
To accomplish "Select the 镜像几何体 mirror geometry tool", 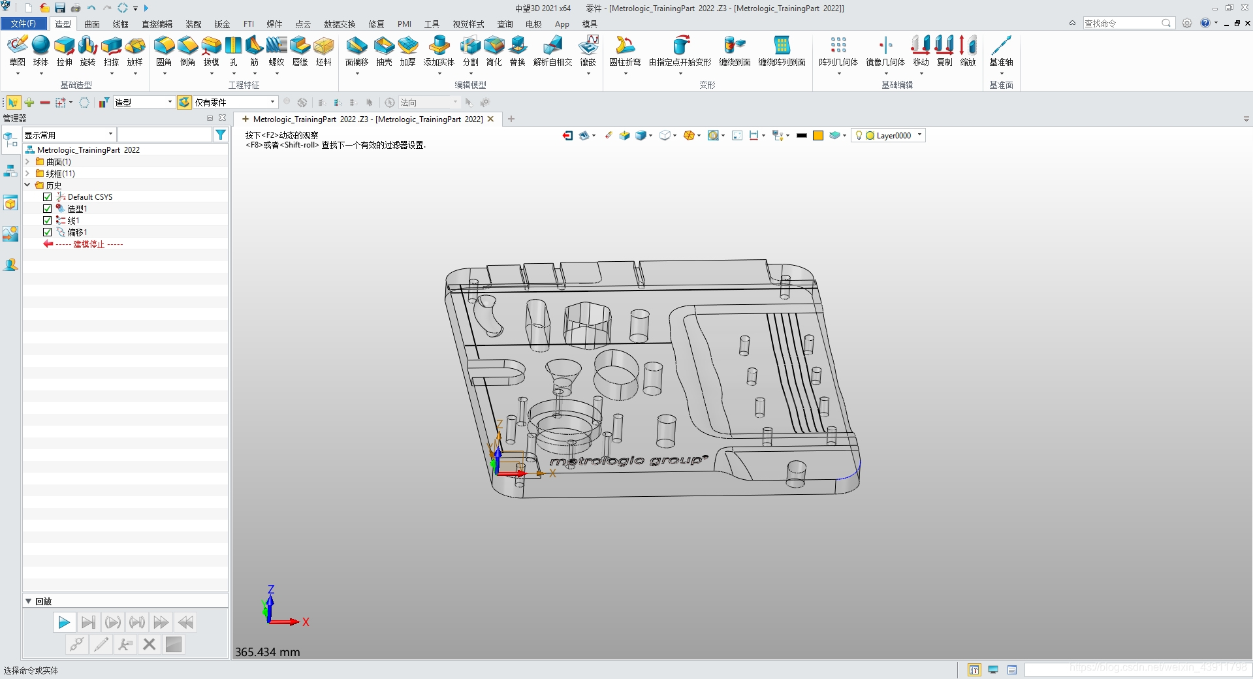I will [x=885, y=51].
